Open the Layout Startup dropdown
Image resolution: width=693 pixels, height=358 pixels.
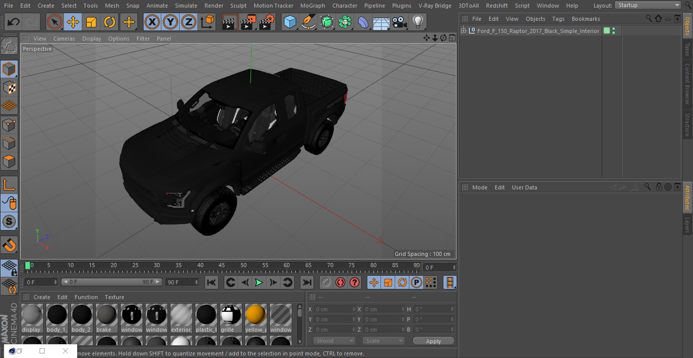coord(648,5)
